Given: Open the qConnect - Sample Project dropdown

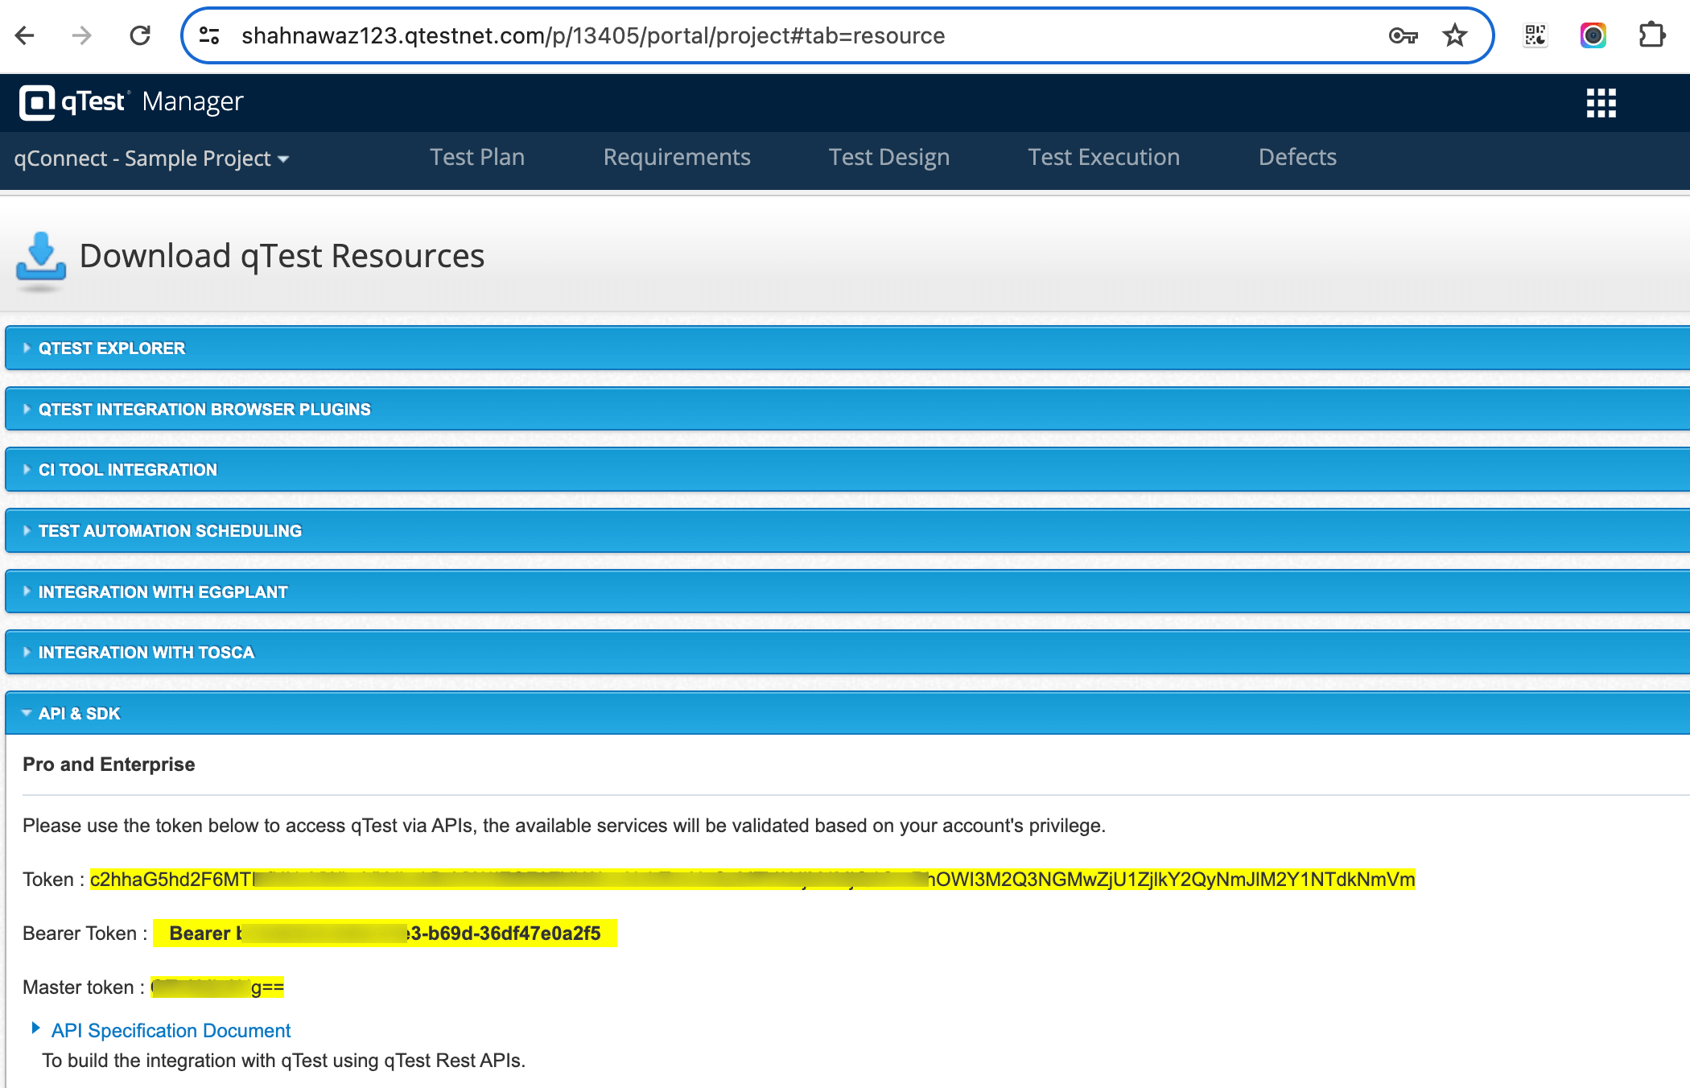Looking at the screenshot, I should pos(151,158).
